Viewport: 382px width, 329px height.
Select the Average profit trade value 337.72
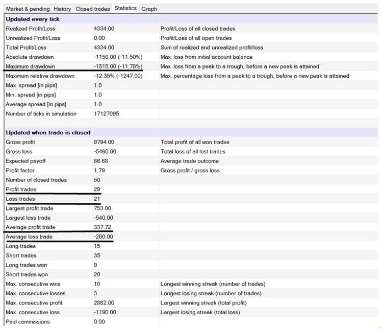point(104,227)
